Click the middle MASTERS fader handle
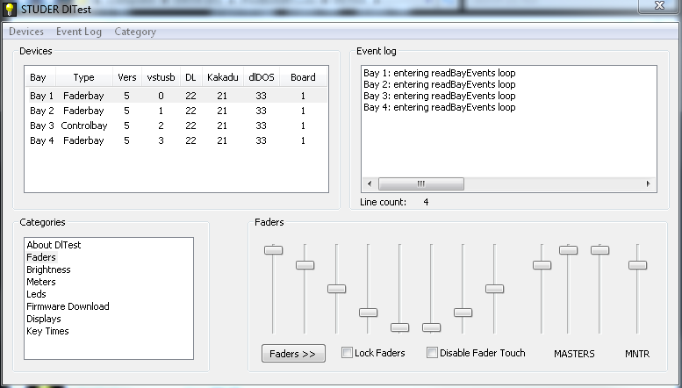 pos(568,249)
